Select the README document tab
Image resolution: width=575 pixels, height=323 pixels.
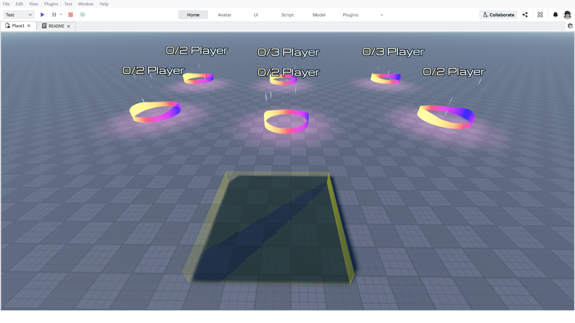coord(56,26)
